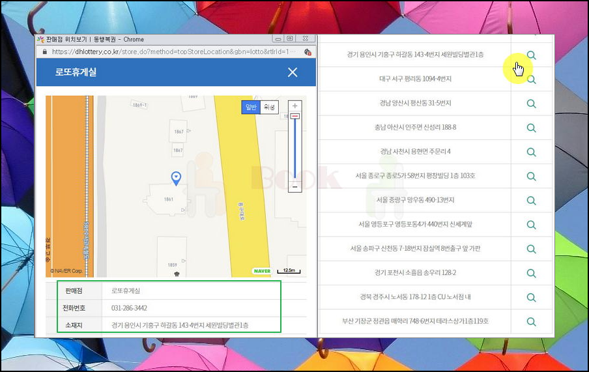Open site info icon in address bar
589x372 pixels.
pos(45,51)
